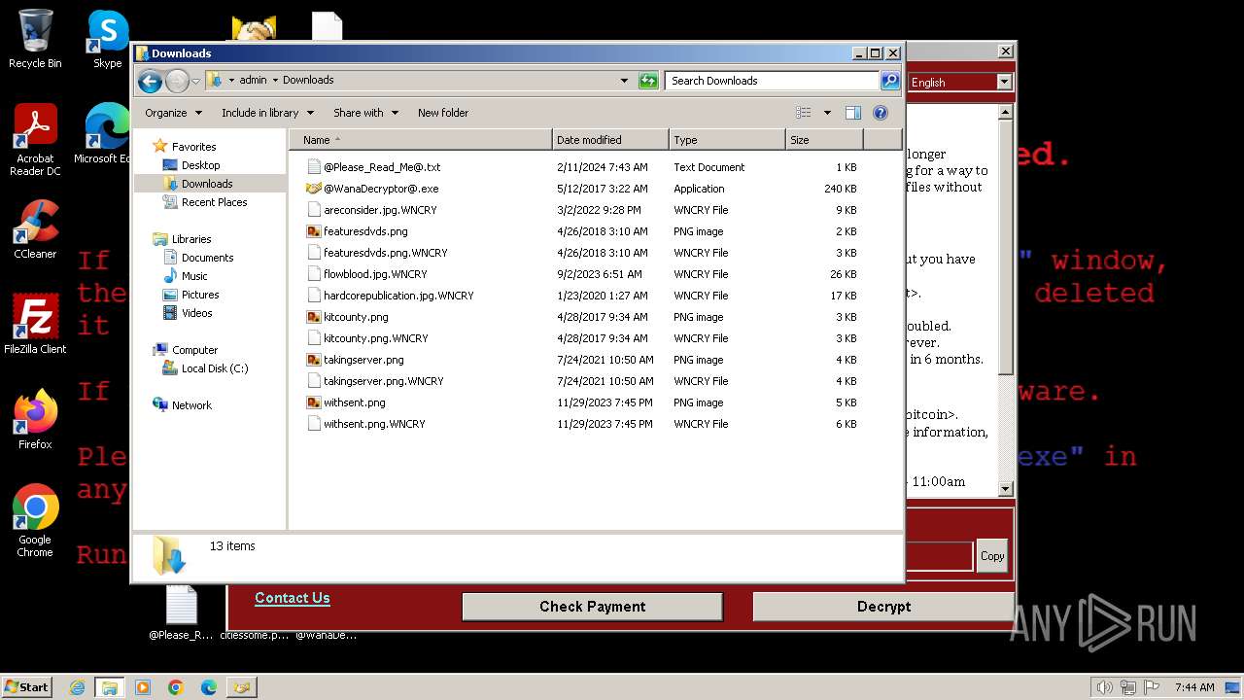Click the ransomware text scrollbar down arrow

1006,489
